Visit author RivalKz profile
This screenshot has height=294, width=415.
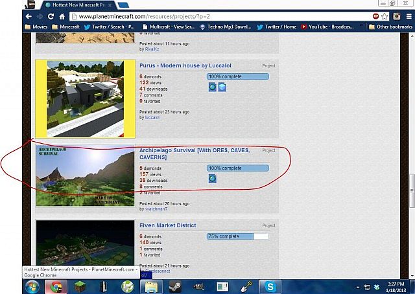[x=152, y=49]
